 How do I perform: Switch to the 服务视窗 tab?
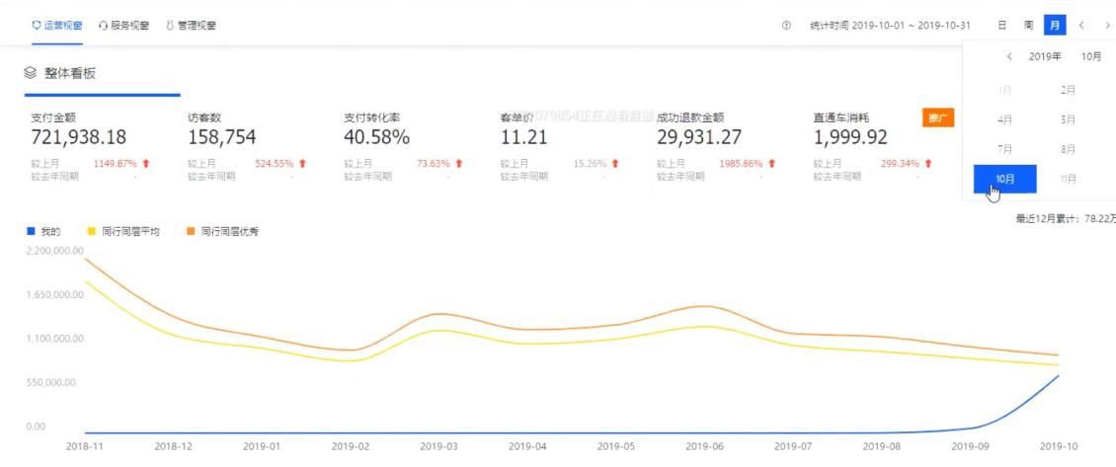(x=123, y=26)
